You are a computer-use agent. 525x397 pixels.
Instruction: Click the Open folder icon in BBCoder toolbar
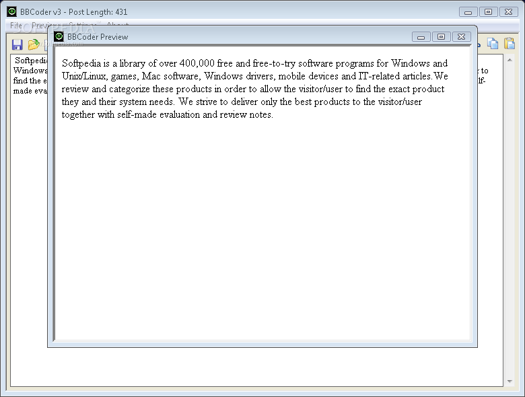coord(34,44)
